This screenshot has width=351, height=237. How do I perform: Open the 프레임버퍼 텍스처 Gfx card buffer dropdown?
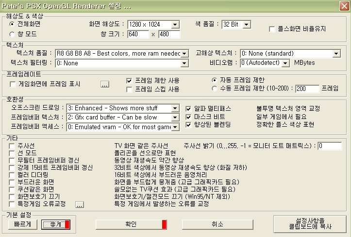pyautogui.click(x=123, y=118)
